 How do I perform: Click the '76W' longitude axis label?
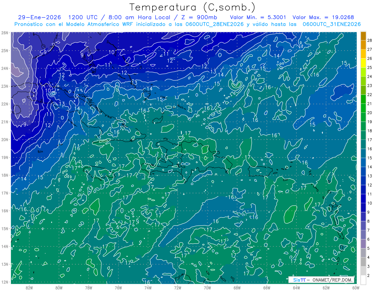[x=118, y=288]
